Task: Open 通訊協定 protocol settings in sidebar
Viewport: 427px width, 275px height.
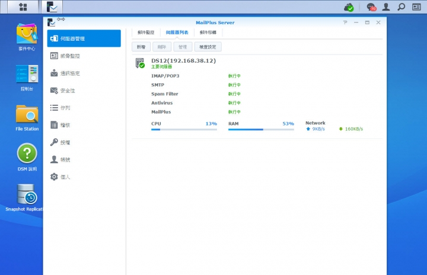Action: [84, 73]
